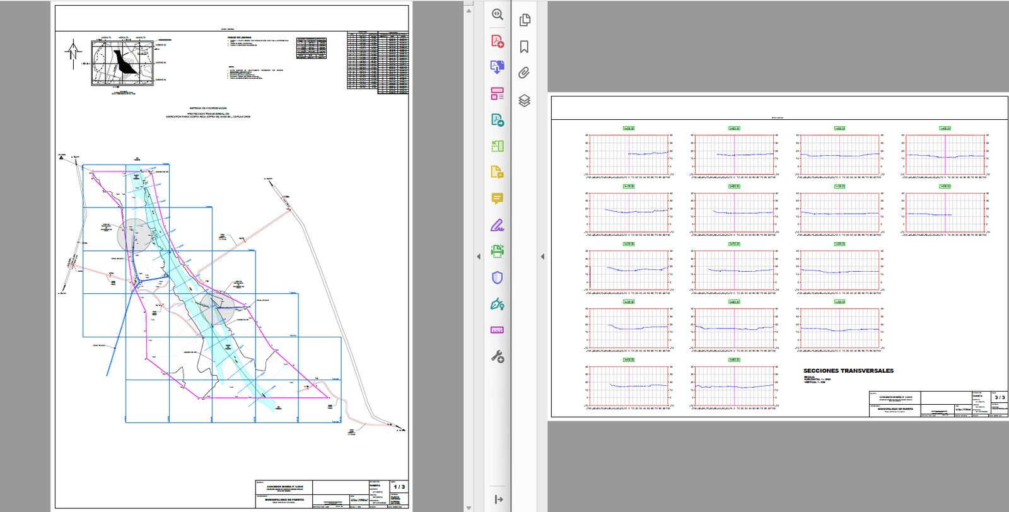The width and height of the screenshot is (1009, 512).
Task: Open the Create PDF tool
Action: click(x=498, y=41)
